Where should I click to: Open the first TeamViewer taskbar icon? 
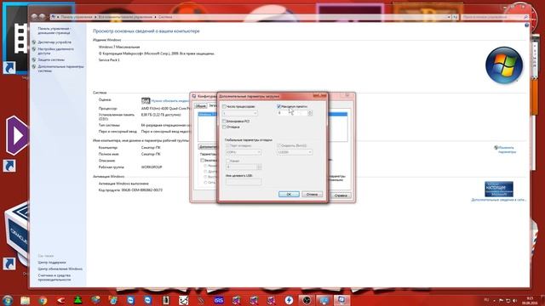(x=130, y=300)
